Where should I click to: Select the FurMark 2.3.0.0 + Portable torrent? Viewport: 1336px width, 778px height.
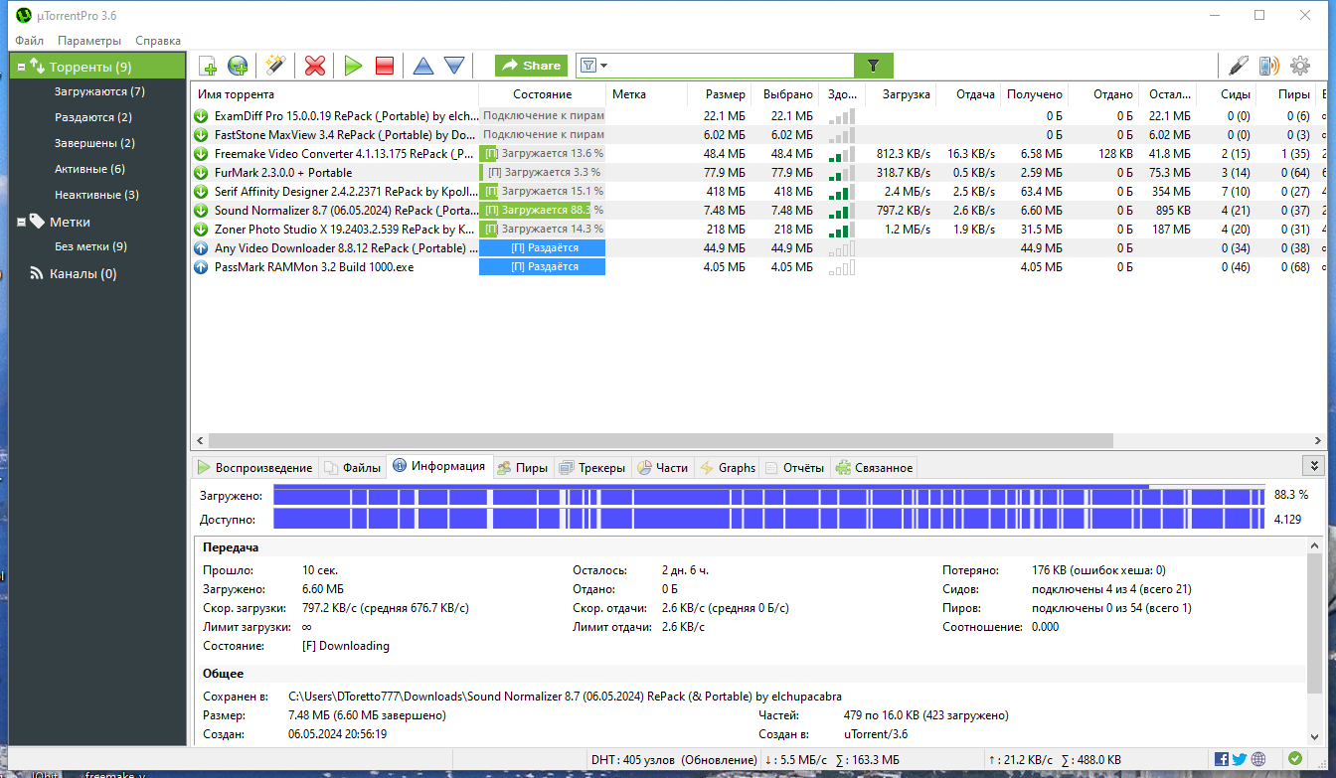pyautogui.click(x=283, y=172)
